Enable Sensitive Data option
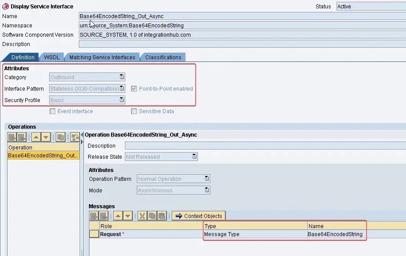 [134, 111]
